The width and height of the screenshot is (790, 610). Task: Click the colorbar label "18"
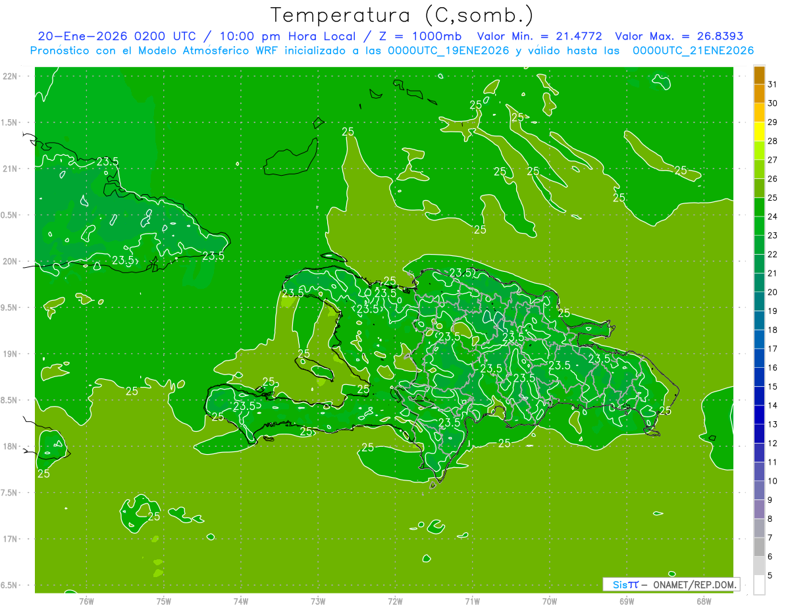click(773, 330)
